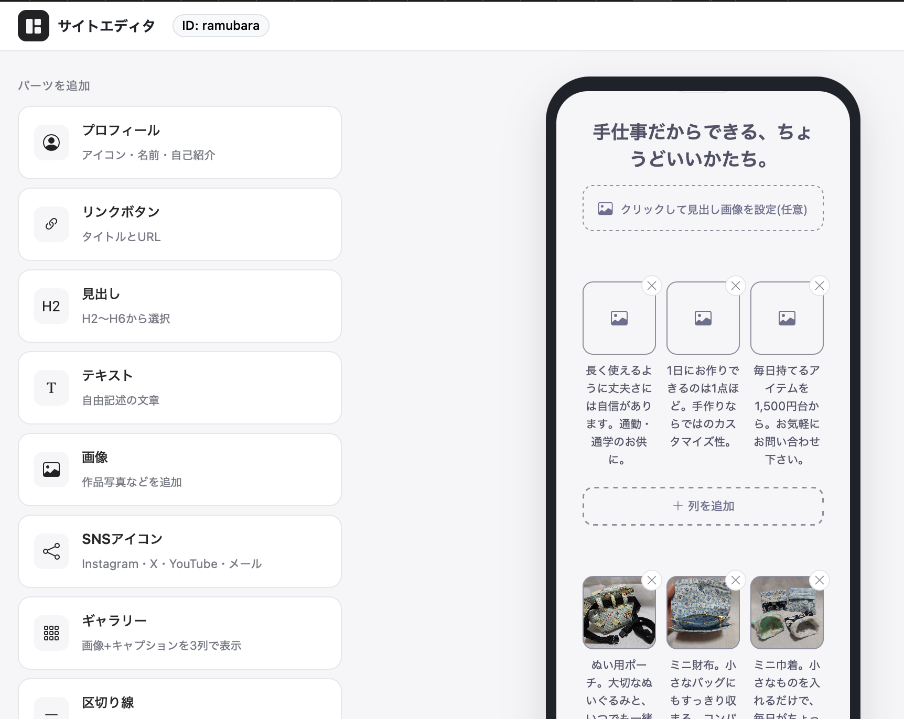This screenshot has height=719, width=904.
Task: Click the ID: ramubara badge
Action: [221, 26]
